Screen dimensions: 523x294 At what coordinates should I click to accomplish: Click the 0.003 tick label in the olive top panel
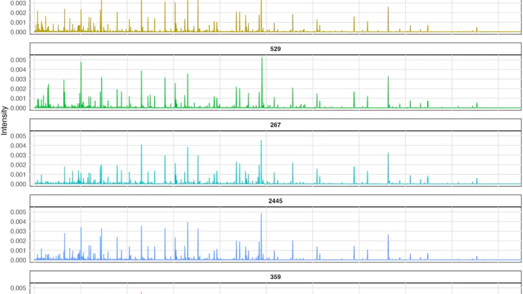tap(18, 3)
